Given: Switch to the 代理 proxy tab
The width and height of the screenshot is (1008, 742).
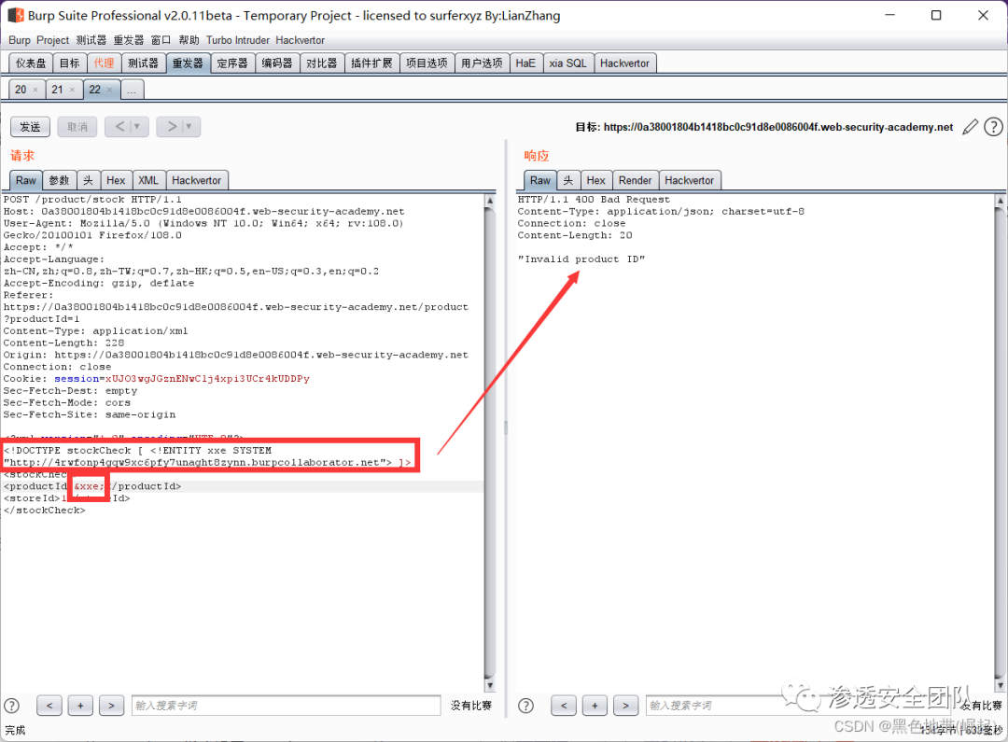Looking at the screenshot, I should point(104,63).
